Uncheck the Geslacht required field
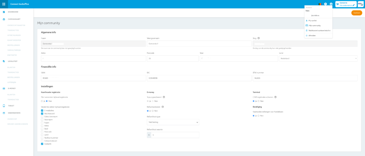The image size is (365, 156). pos(42,144)
